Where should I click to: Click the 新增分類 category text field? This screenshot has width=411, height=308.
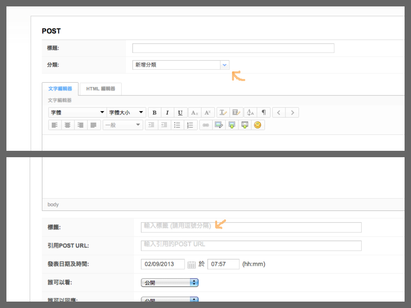click(177, 65)
